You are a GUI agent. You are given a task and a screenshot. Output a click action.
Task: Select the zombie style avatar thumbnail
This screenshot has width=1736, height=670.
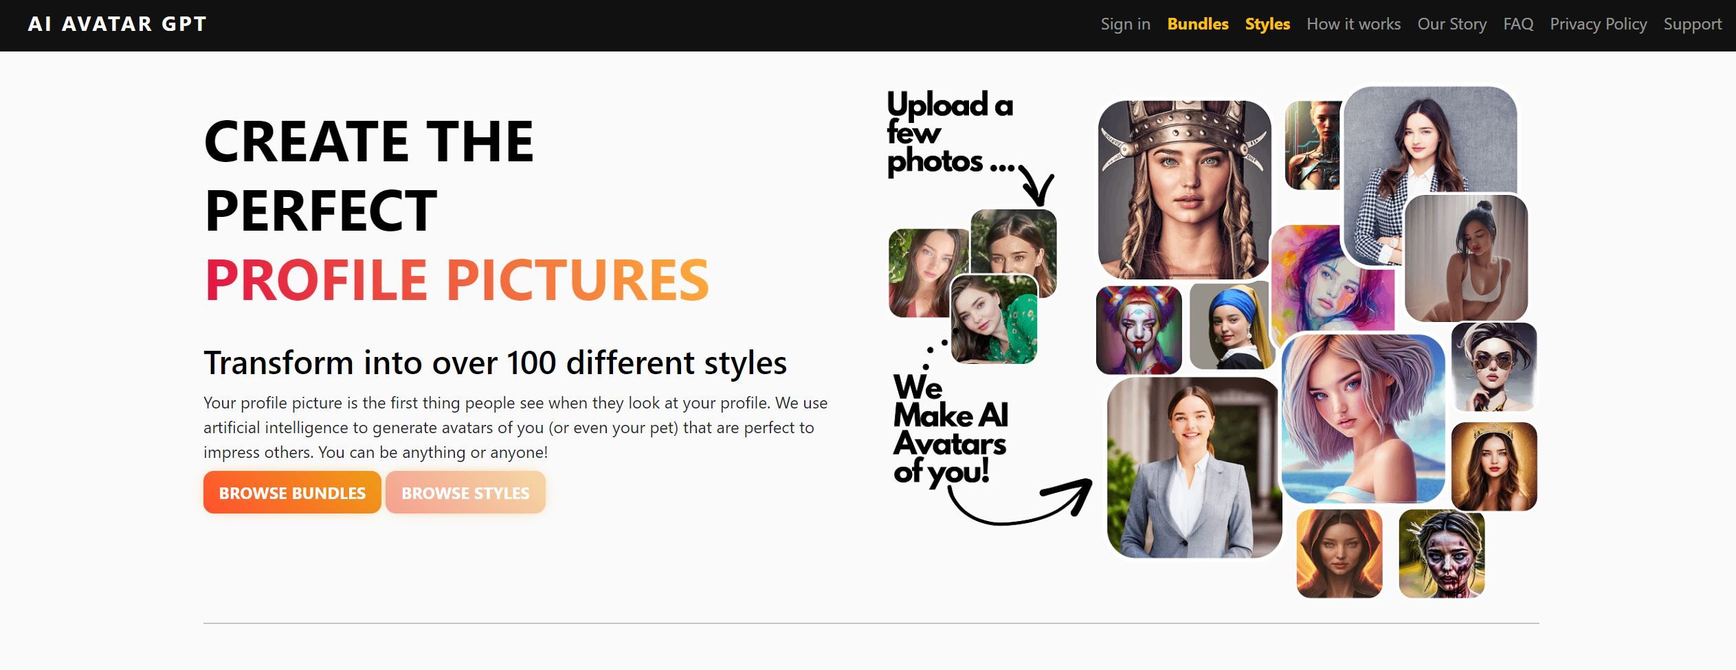coord(1441,553)
